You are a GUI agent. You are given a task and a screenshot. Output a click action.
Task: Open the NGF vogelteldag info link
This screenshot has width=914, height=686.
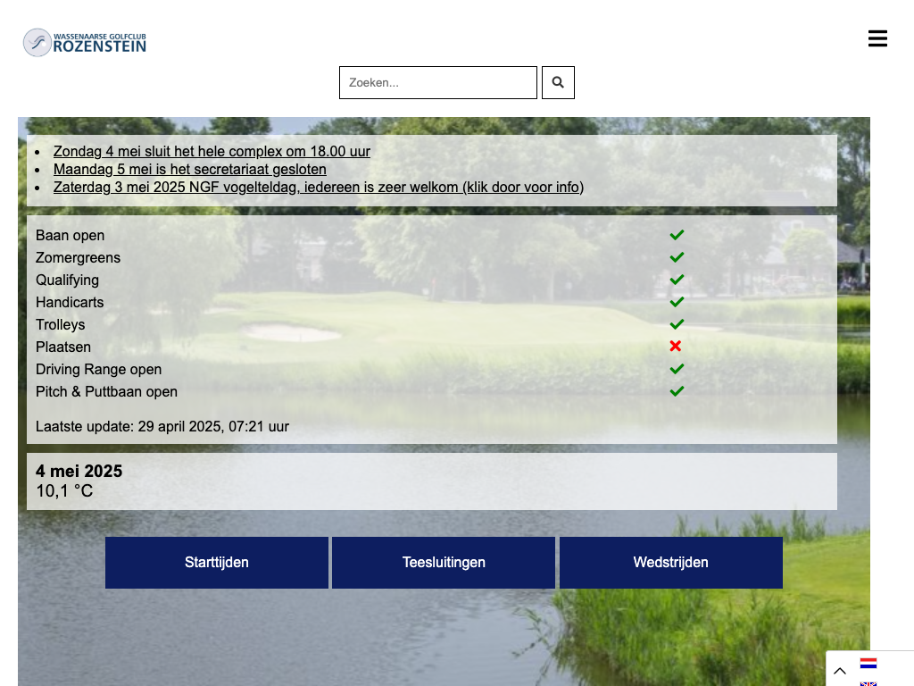point(318,188)
